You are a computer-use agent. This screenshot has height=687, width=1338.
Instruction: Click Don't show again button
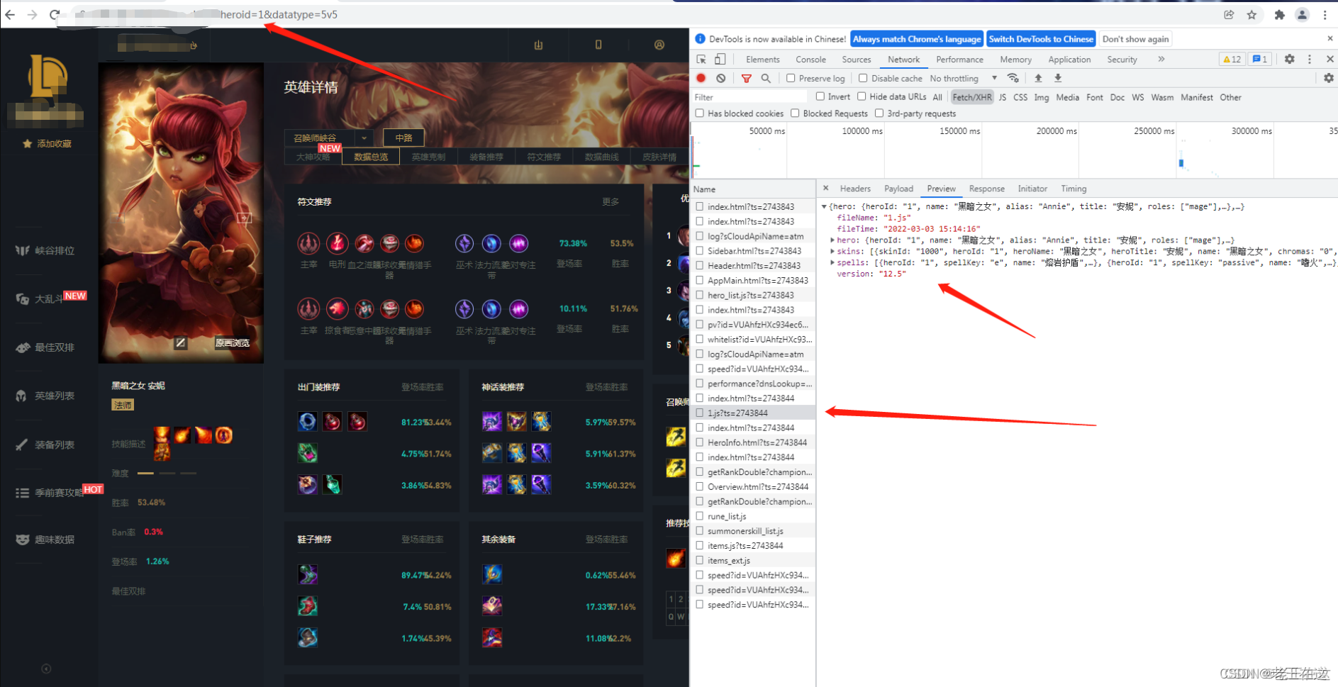click(x=1135, y=39)
